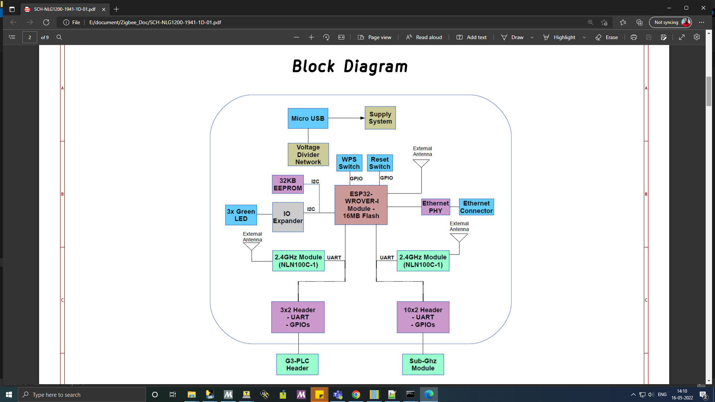Activate the Draw tool

click(512, 37)
